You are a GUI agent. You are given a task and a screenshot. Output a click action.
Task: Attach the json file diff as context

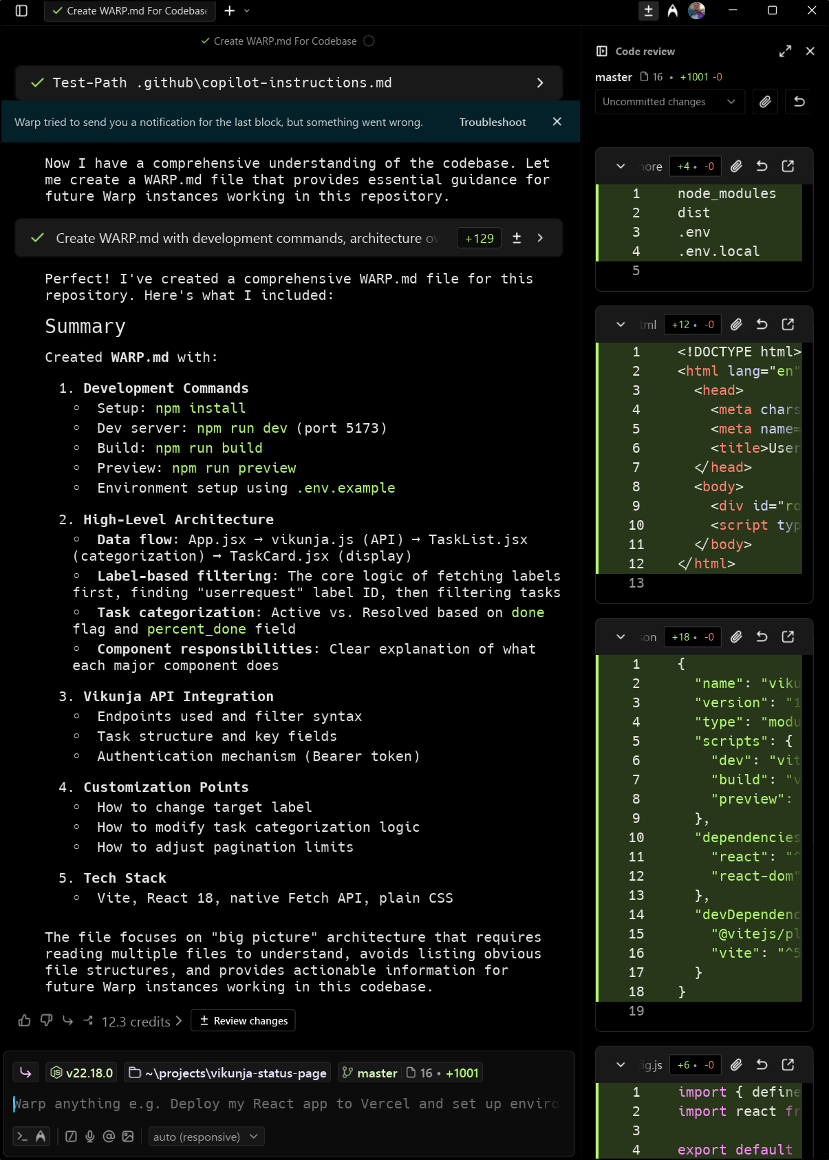(736, 636)
